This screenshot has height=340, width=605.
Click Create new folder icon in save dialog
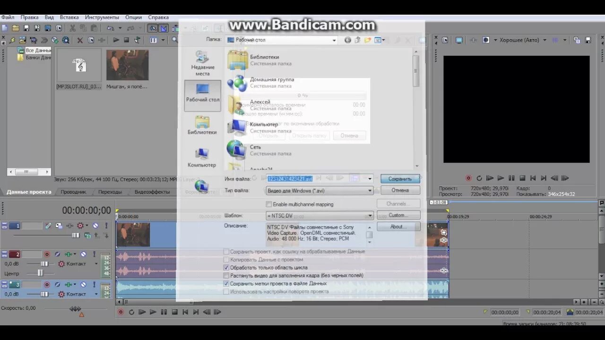pyautogui.click(x=367, y=40)
